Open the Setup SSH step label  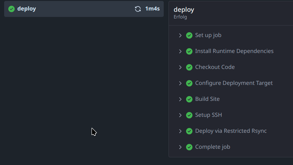(208, 115)
